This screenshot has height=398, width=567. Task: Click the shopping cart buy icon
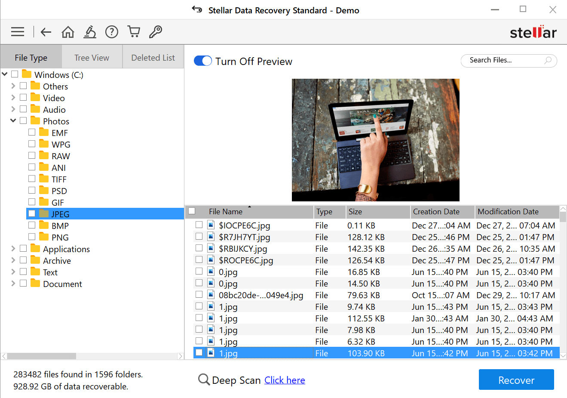coord(134,31)
